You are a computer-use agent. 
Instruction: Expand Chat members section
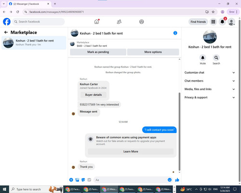(x=210, y=81)
